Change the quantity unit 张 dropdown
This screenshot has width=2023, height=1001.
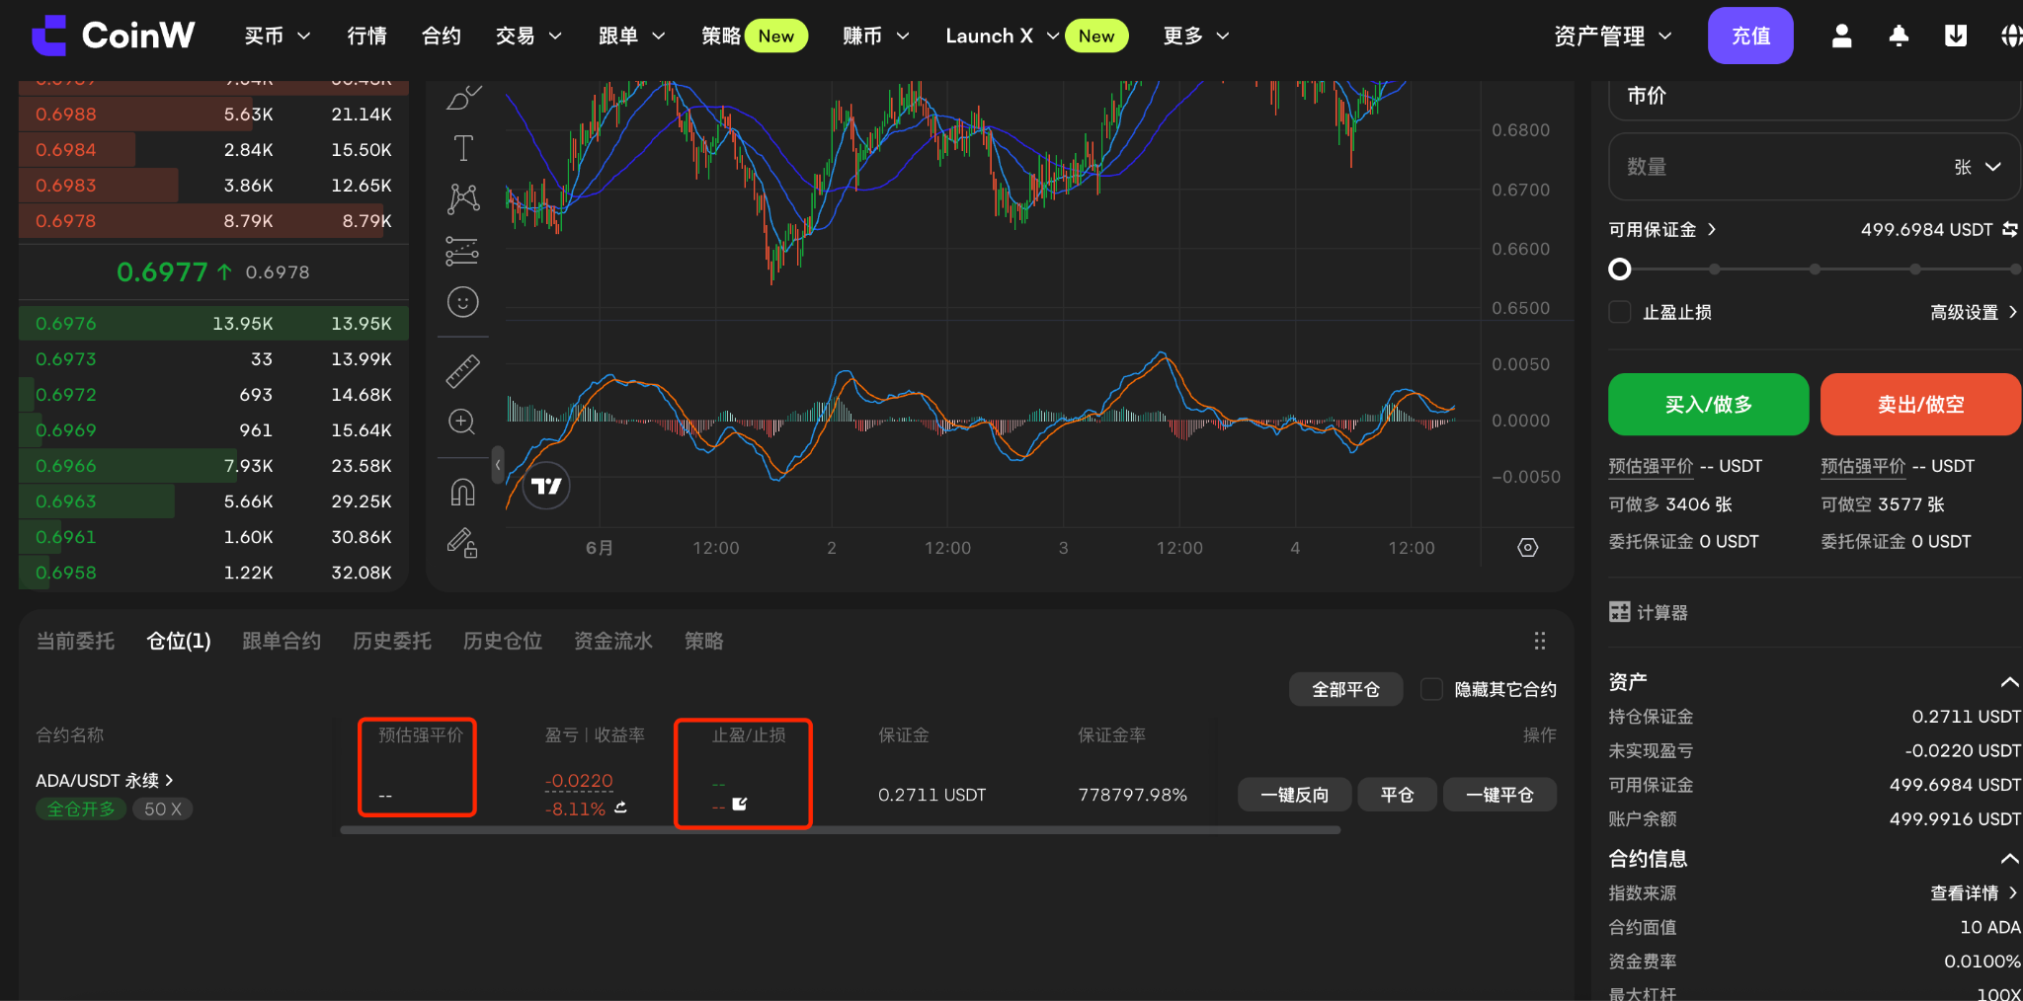[x=1978, y=167]
